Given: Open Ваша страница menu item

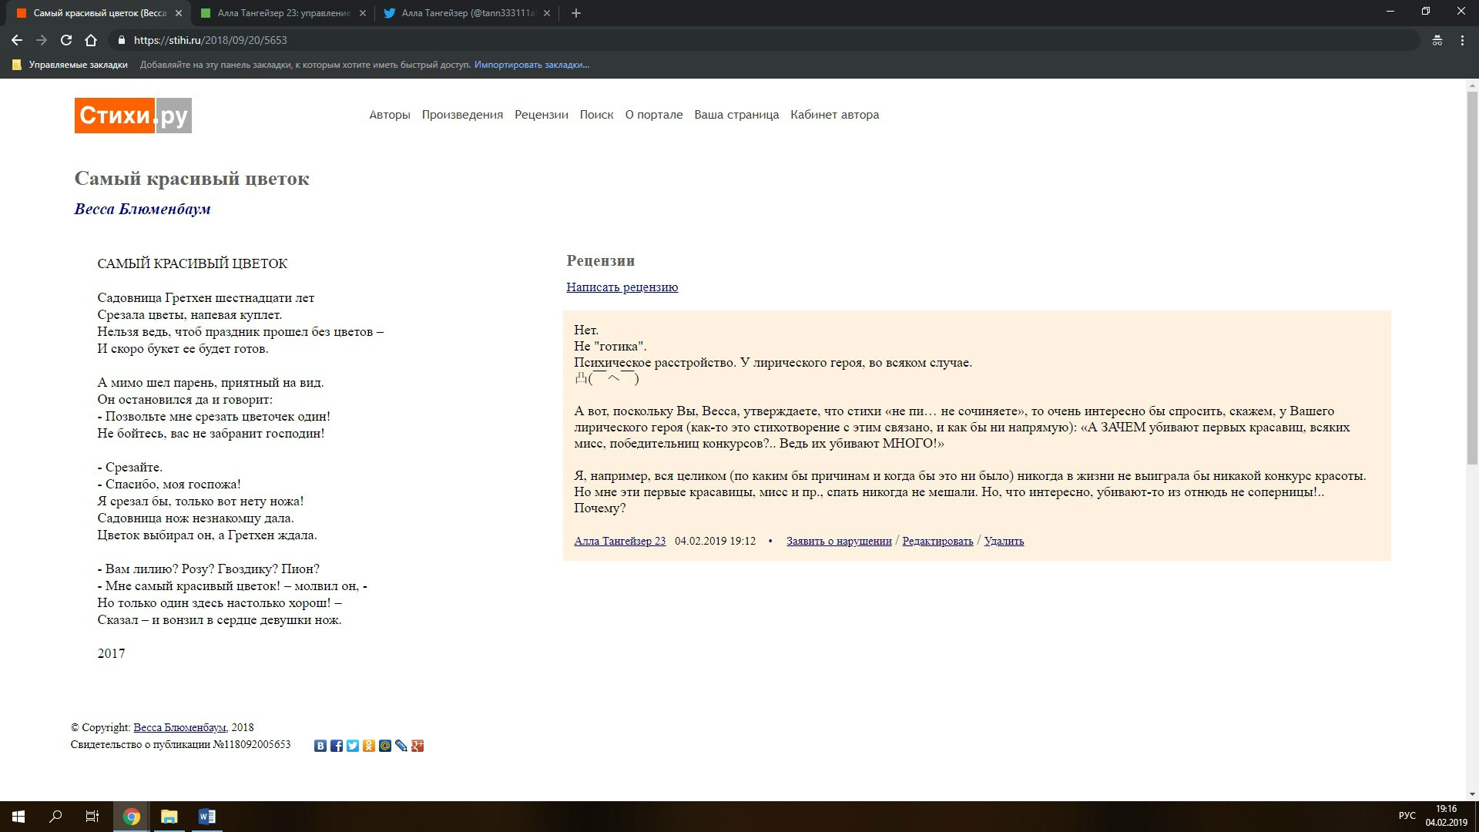Looking at the screenshot, I should coord(736,115).
